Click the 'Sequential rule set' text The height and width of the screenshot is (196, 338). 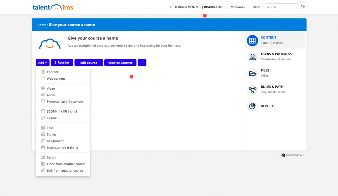click(273, 92)
